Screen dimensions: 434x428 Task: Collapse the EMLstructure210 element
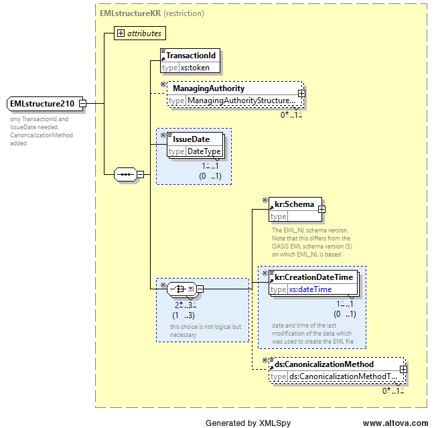coord(82,104)
